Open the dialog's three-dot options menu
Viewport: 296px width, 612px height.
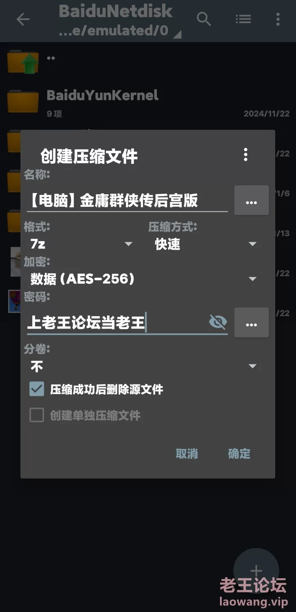pos(245,155)
